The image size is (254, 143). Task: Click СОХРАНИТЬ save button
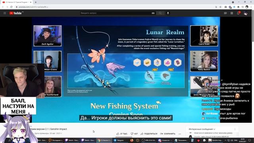point(167,134)
